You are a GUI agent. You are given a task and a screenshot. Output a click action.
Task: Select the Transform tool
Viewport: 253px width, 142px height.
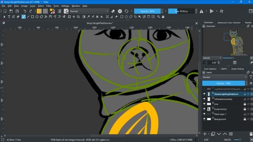point(69,17)
